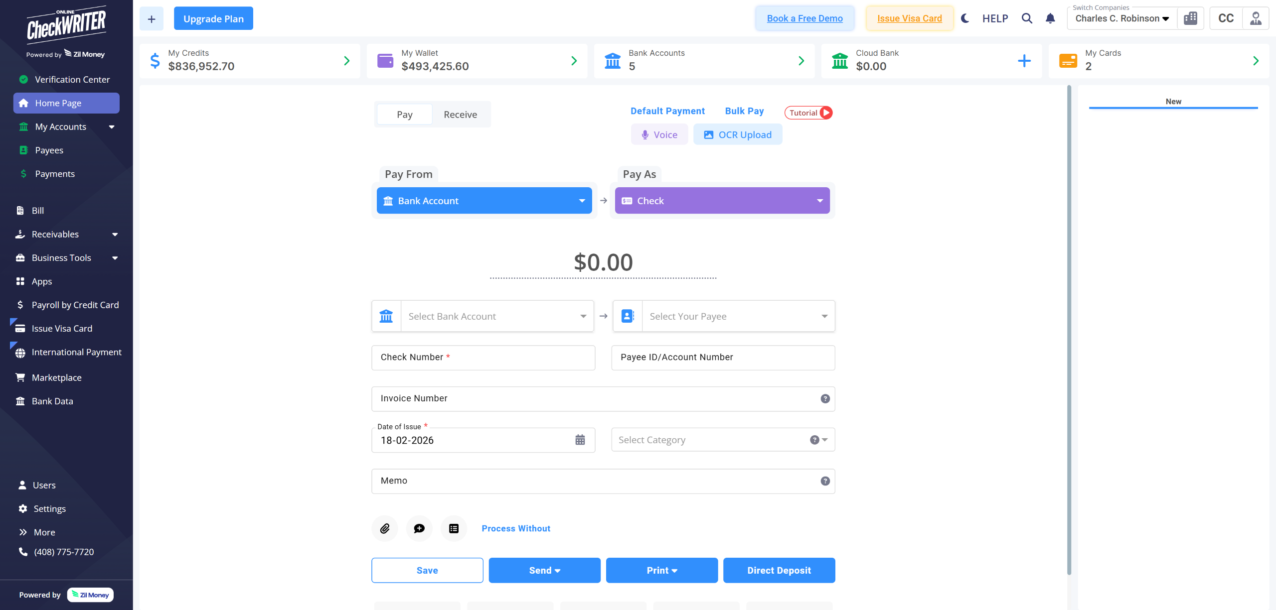The image size is (1276, 610).
Task: Follow the Book a Free Demo link
Action: [805, 18]
